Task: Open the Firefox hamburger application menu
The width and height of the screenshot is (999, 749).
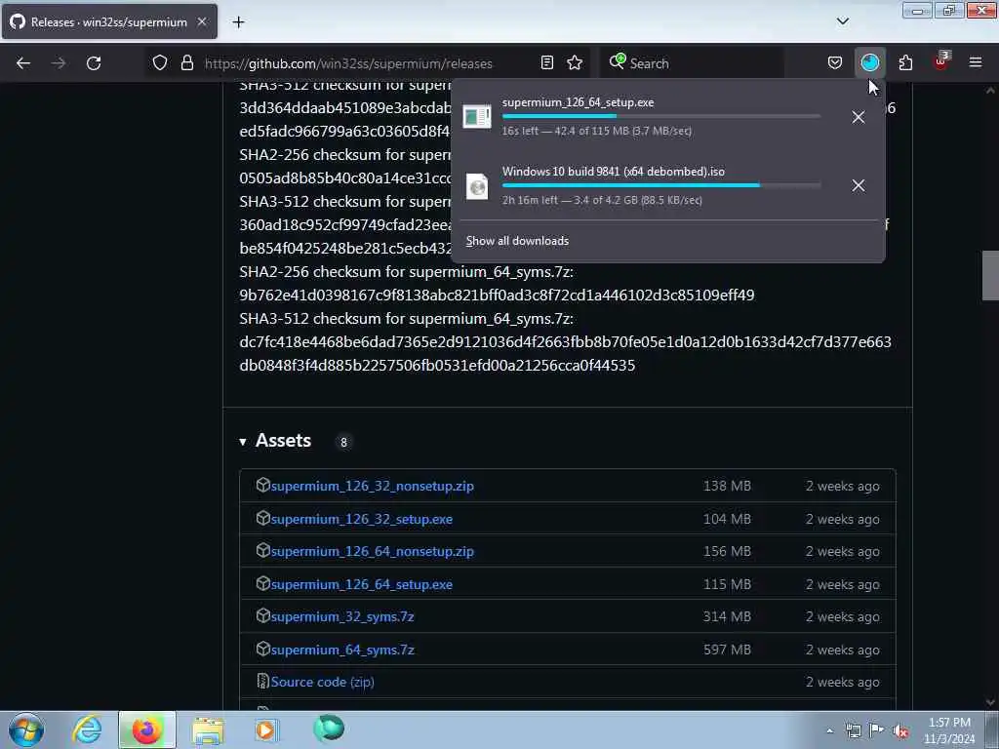Action: point(976,62)
